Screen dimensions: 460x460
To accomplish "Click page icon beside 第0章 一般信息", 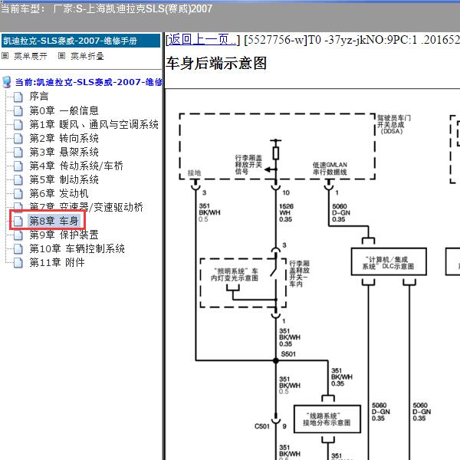I will click(18, 110).
